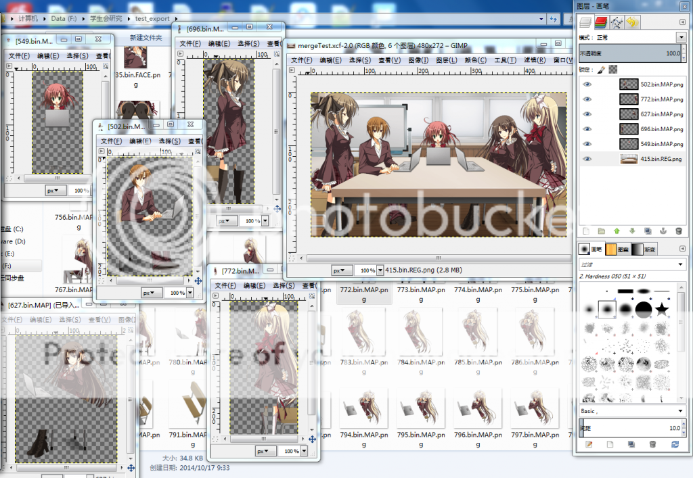Hide the 627.bin.MAP.png layer
Image resolution: width=693 pixels, height=478 pixels.
coord(587,114)
